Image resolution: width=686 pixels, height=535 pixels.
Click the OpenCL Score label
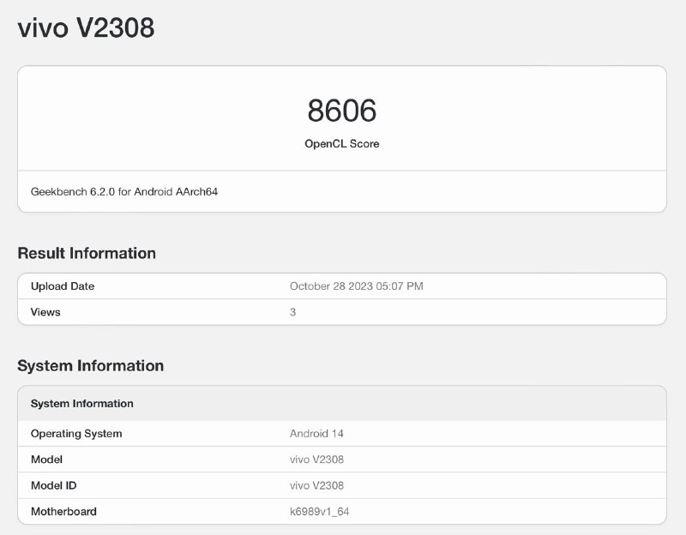point(341,144)
